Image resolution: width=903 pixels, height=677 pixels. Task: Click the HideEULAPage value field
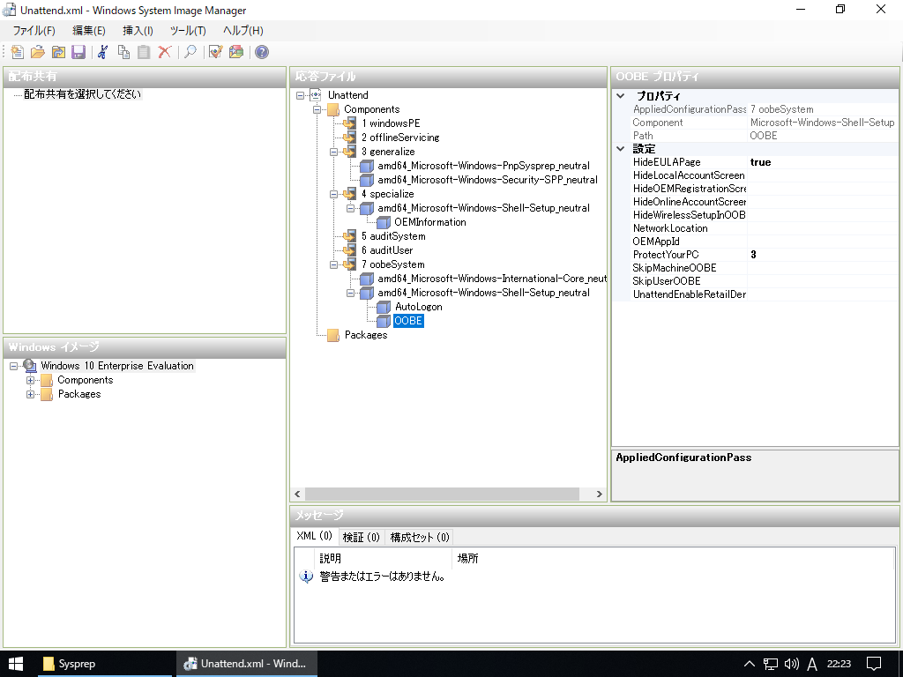click(x=822, y=162)
